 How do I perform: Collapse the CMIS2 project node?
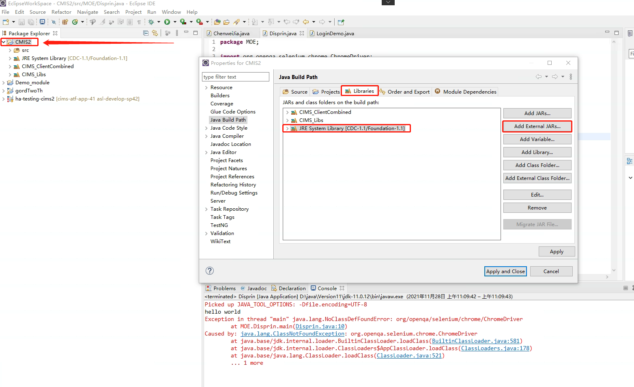[3, 42]
